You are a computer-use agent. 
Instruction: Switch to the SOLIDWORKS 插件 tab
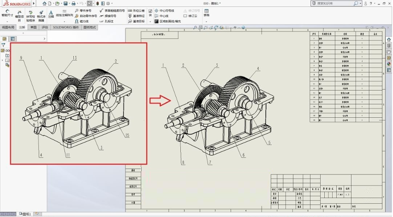pyautogui.click(x=65, y=27)
